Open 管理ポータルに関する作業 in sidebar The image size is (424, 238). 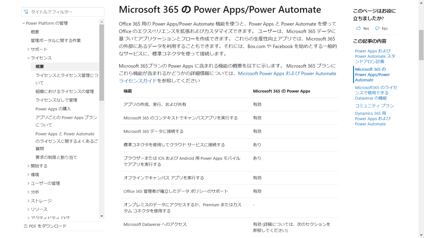56,41
